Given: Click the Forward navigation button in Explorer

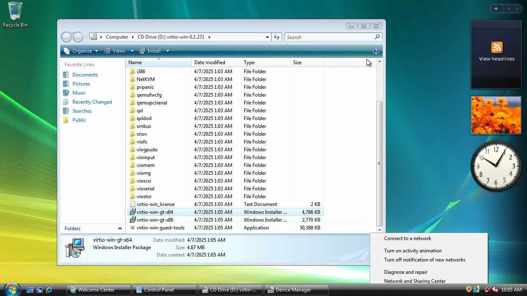Looking at the screenshot, I should [78, 37].
